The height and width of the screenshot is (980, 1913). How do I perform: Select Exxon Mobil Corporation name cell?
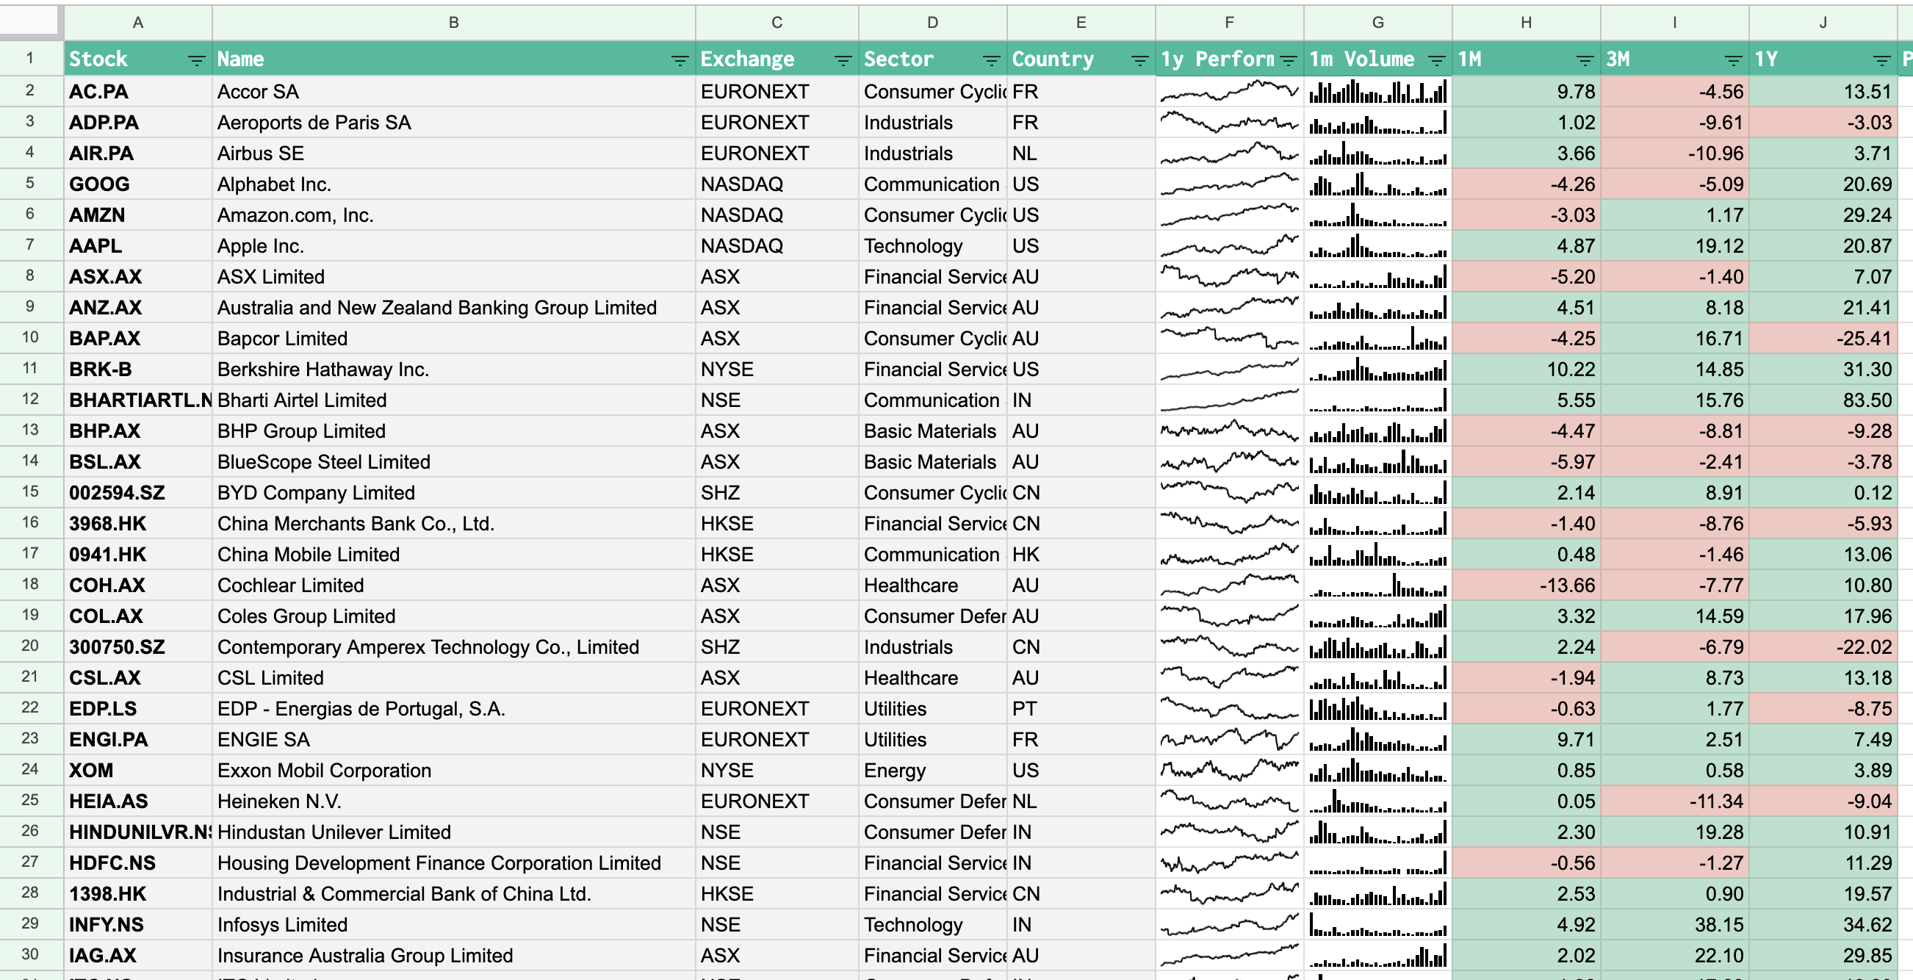click(x=454, y=770)
